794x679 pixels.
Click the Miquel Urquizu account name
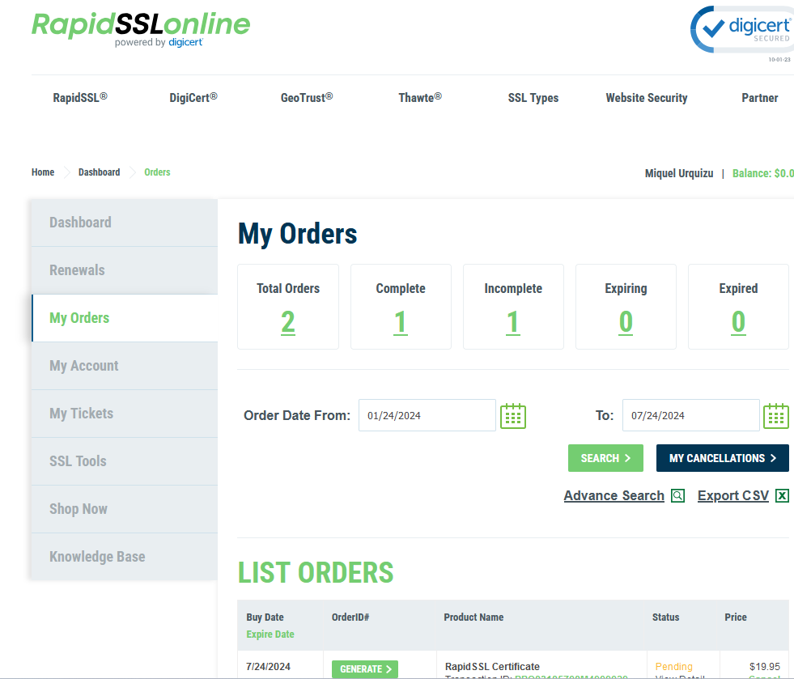click(679, 174)
